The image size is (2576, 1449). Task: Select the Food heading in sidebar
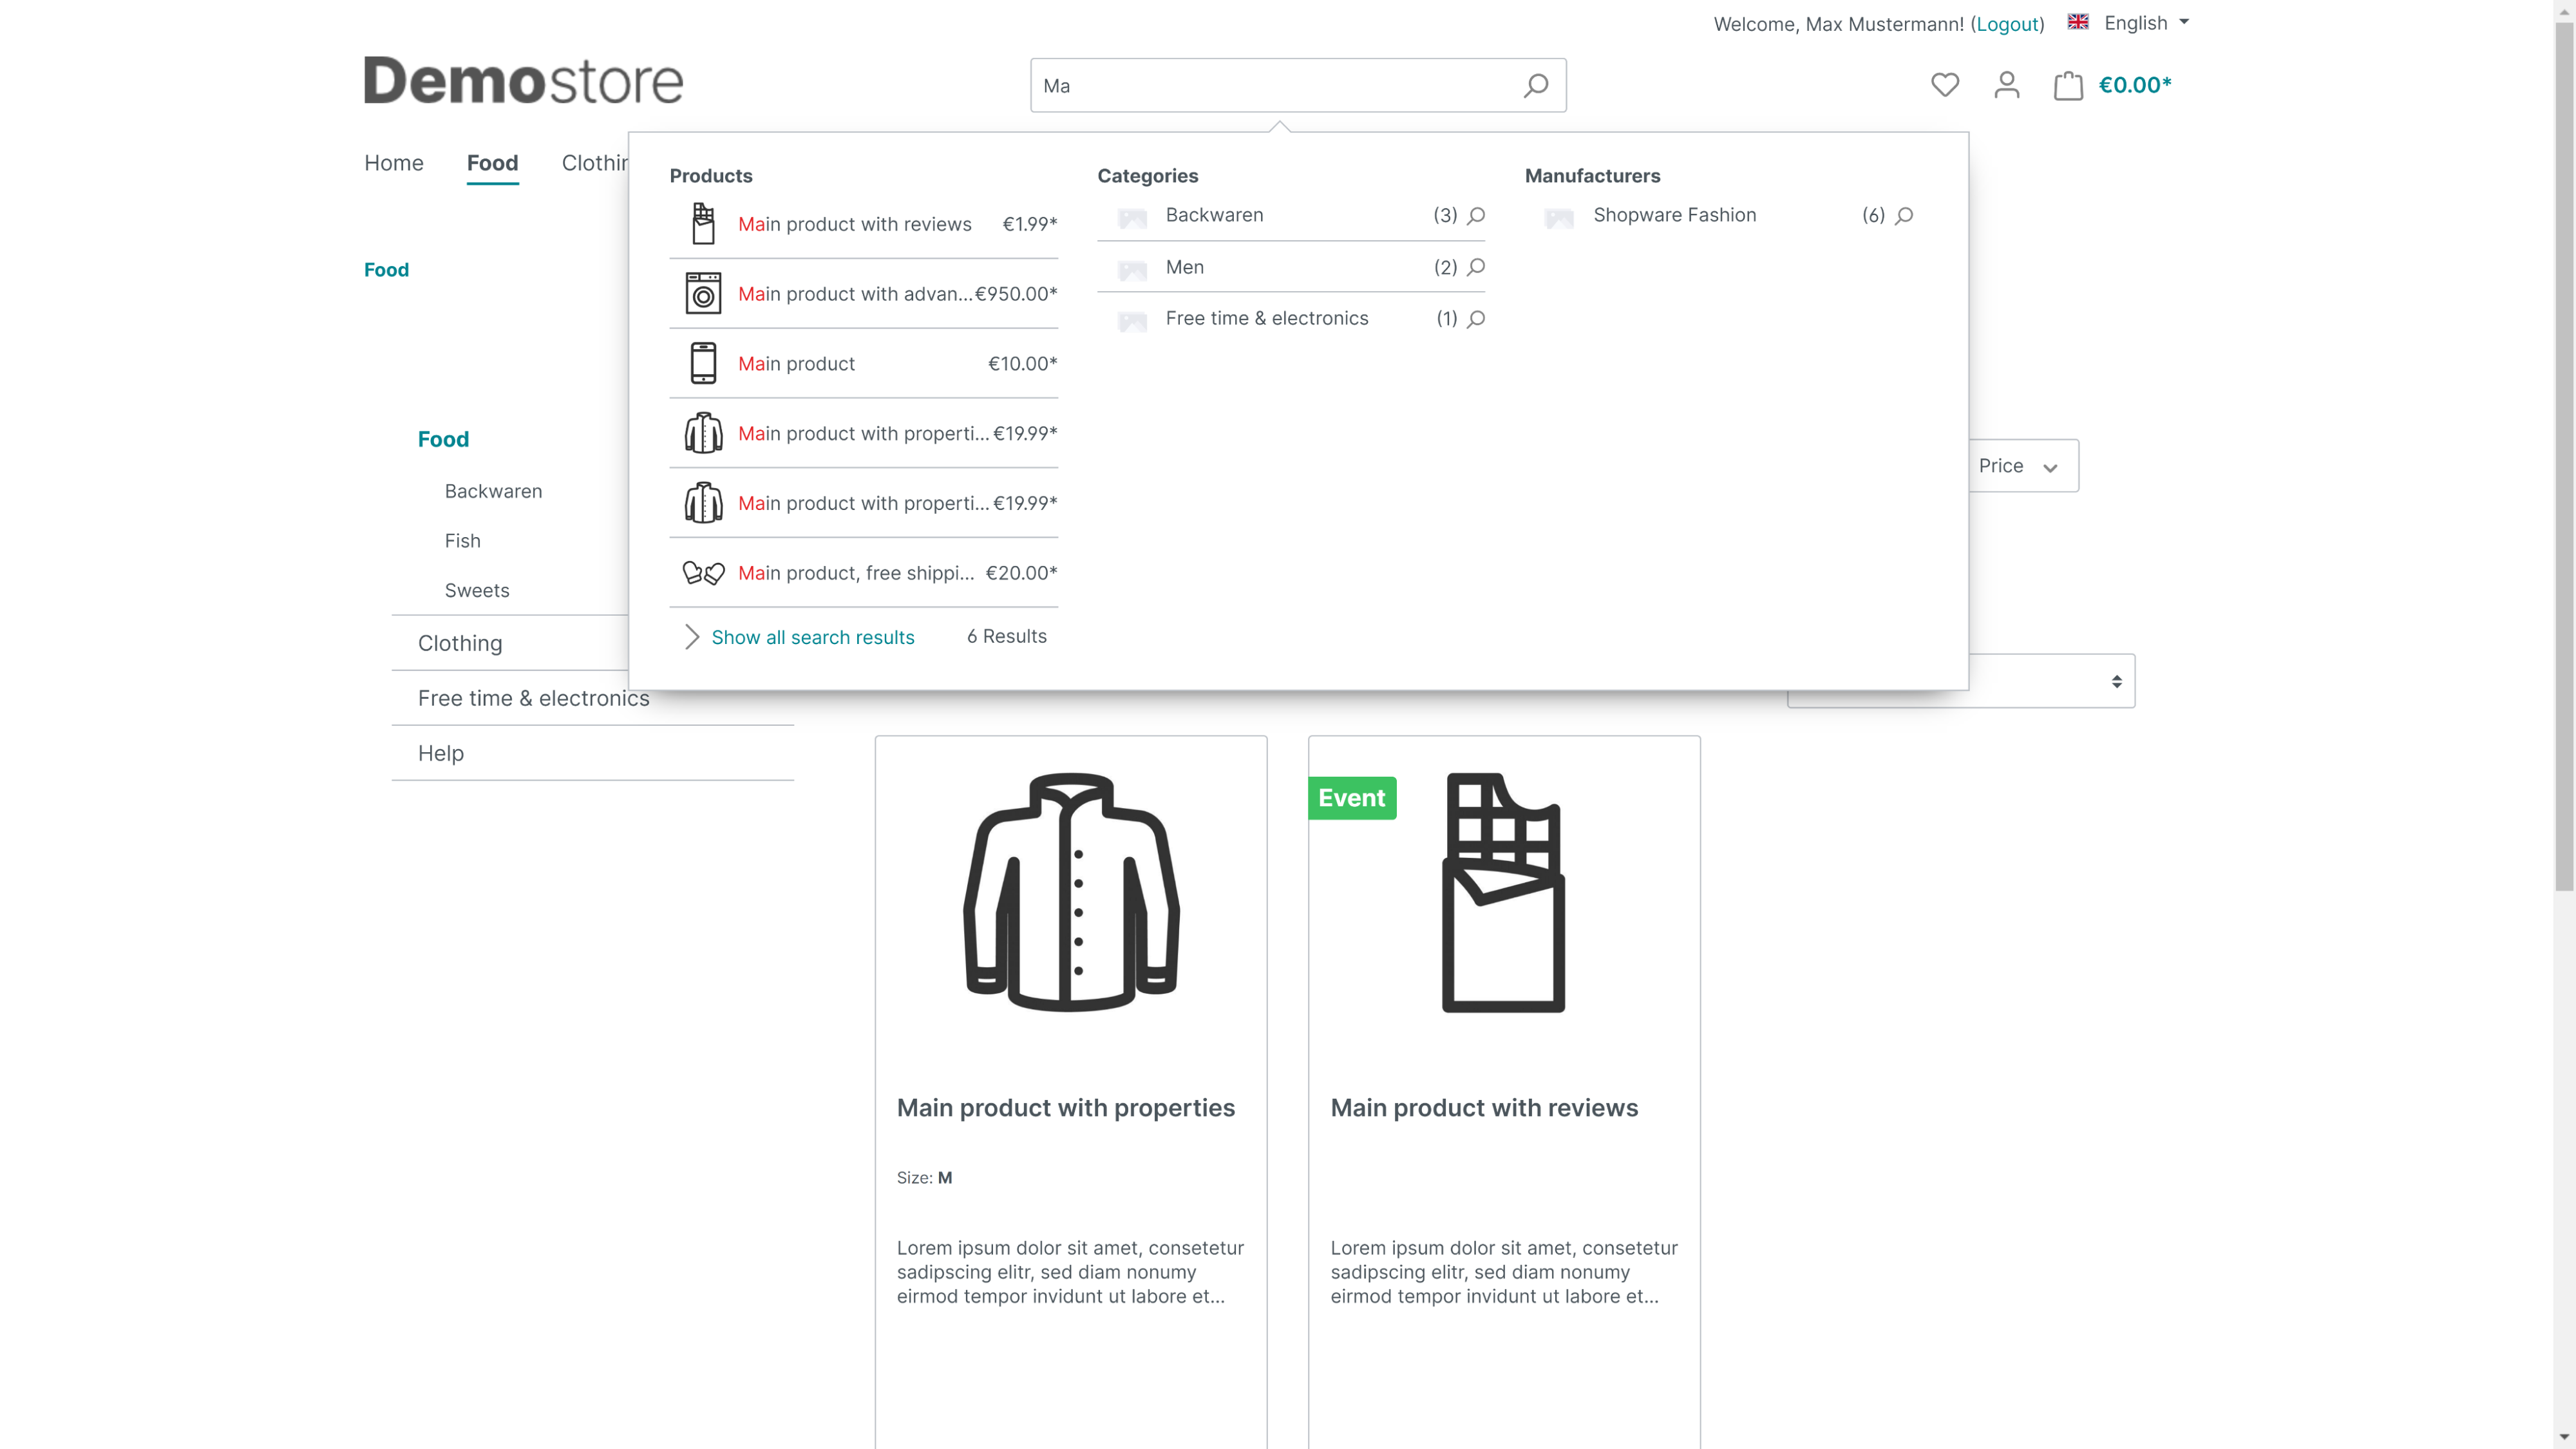[443, 439]
